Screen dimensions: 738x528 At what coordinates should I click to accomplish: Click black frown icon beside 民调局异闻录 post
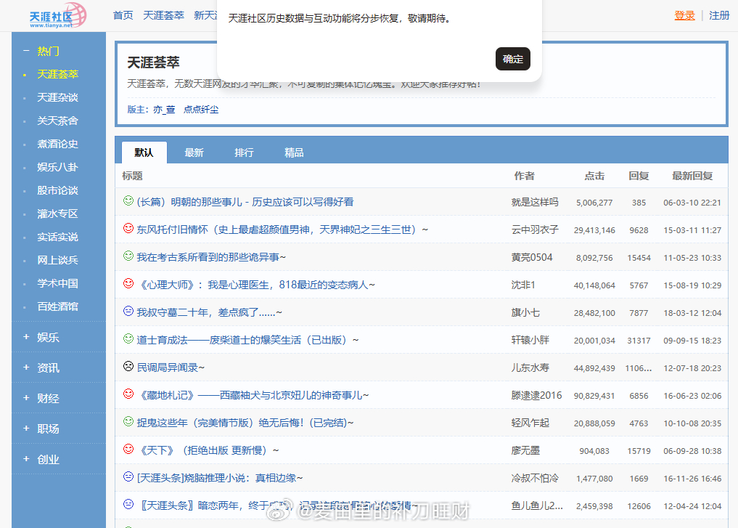(128, 366)
